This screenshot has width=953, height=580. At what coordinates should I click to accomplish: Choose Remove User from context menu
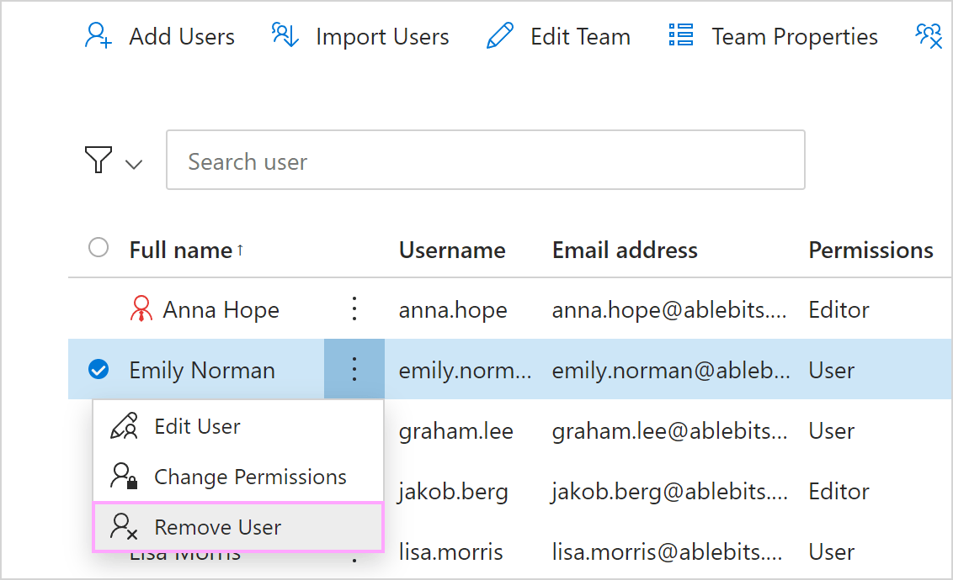tap(238, 527)
